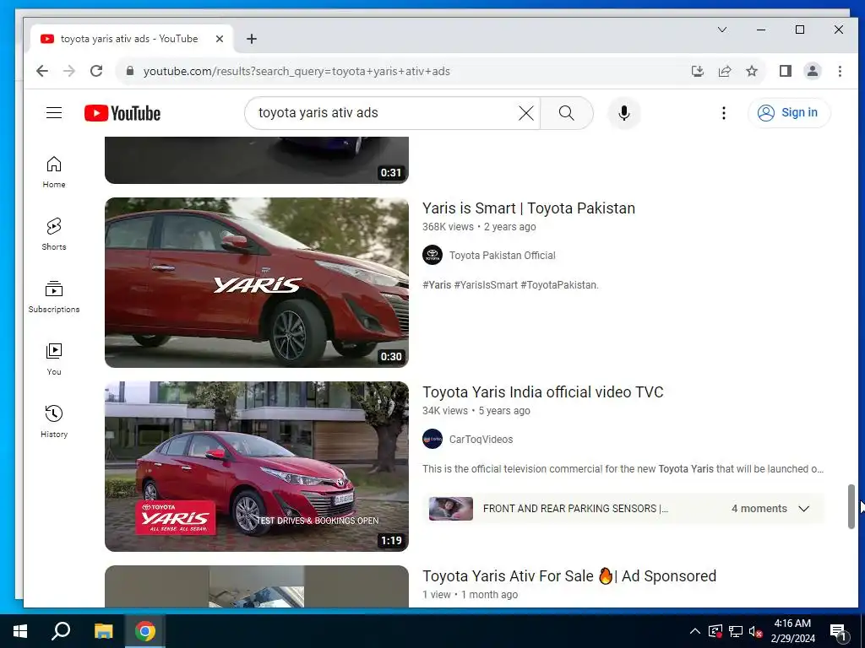Open the YouTube guide hamburger menu
865x648 pixels.
point(54,113)
